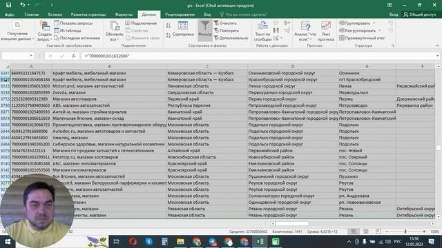Sort ascending A to Z icon
The image size is (442, 248).
click(169, 25)
